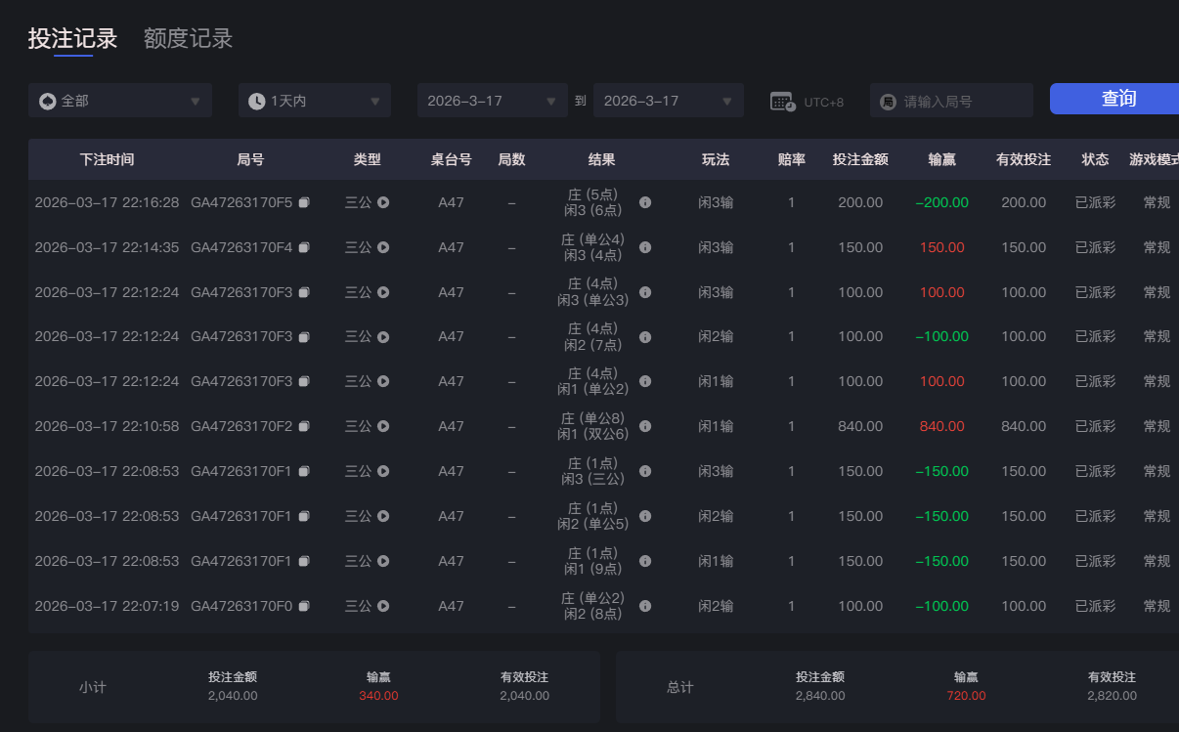View result details for the 庄(5点) round
The width and height of the screenshot is (1179, 732).
pos(645,202)
